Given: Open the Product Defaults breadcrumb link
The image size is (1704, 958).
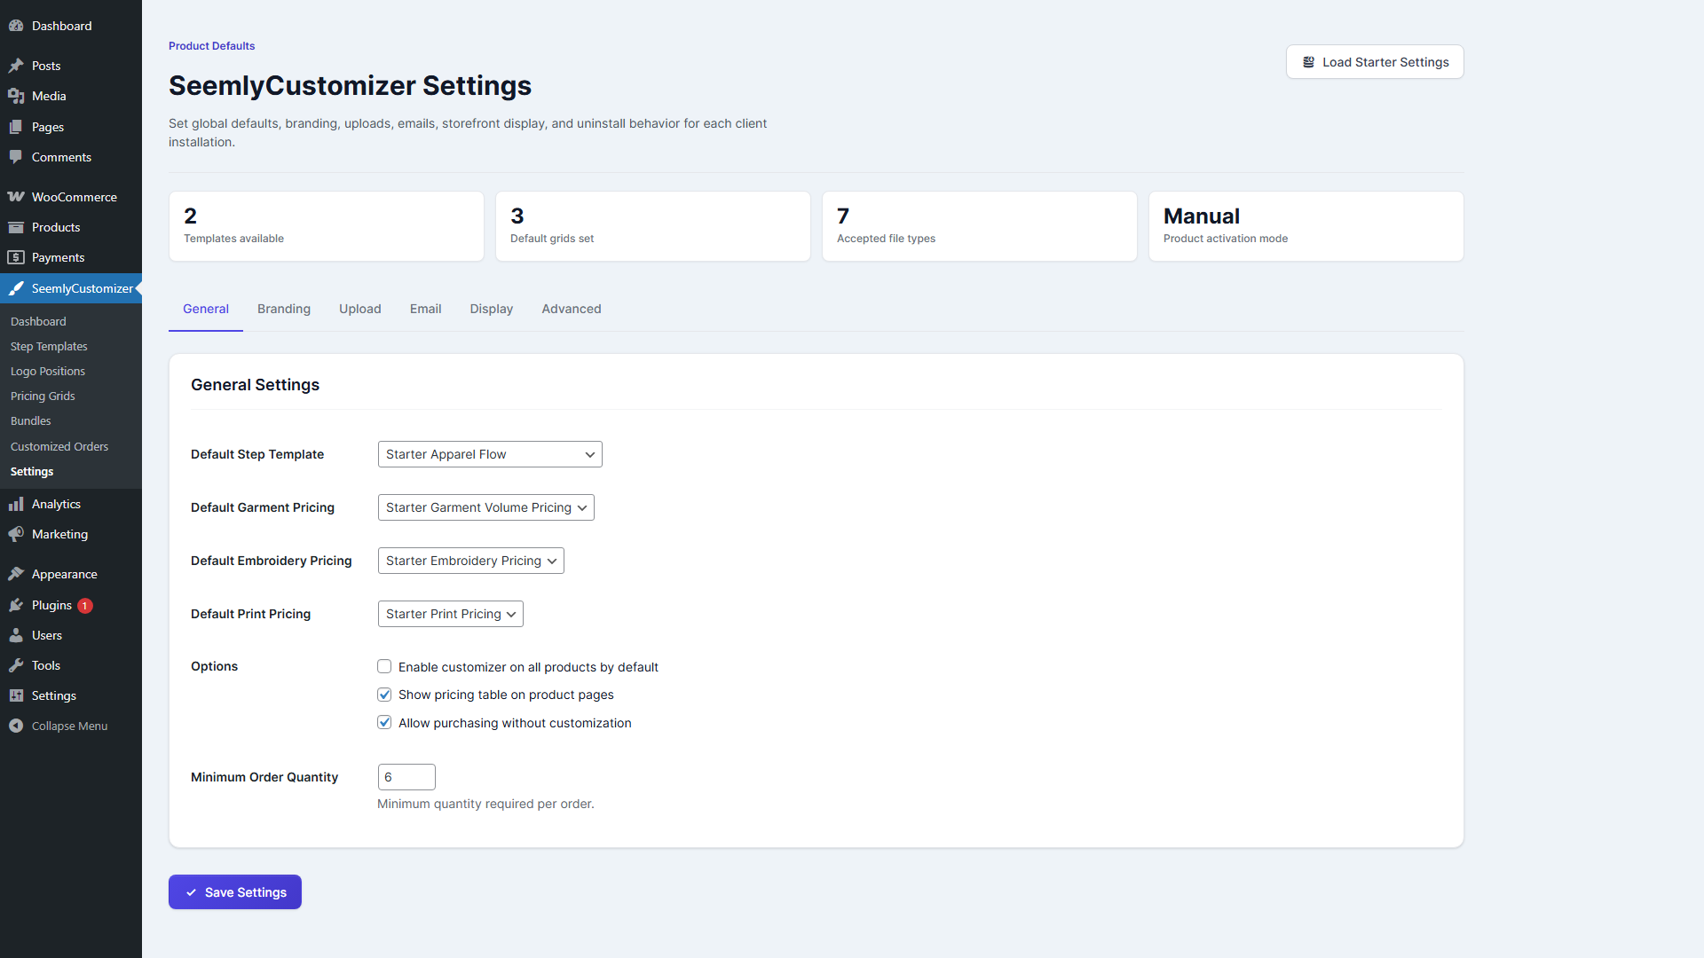Looking at the screenshot, I should coord(211,46).
